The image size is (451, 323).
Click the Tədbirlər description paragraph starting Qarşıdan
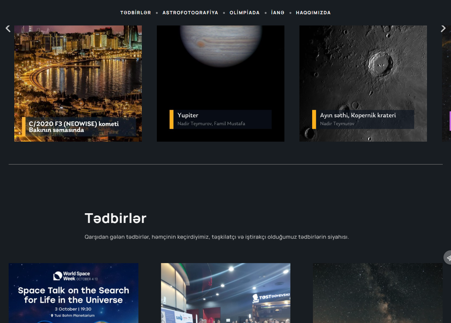click(x=217, y=237)
